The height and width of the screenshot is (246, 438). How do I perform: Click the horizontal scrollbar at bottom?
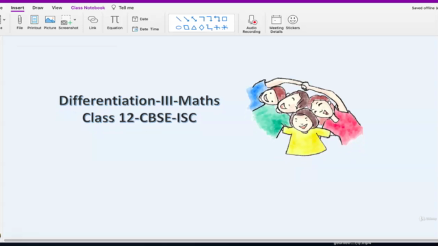coord(220,240)
